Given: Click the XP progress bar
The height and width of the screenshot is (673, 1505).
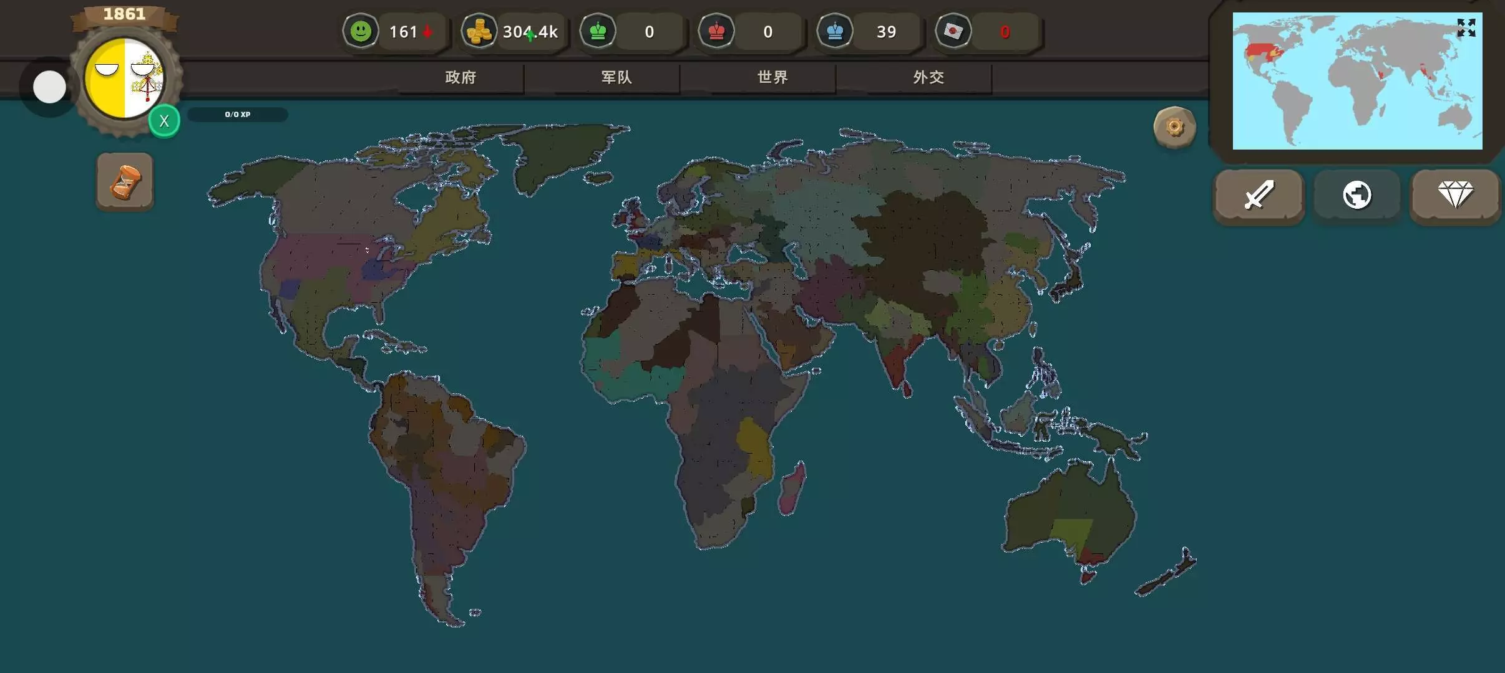Looking at the screenshot, I should coord(238,115).
